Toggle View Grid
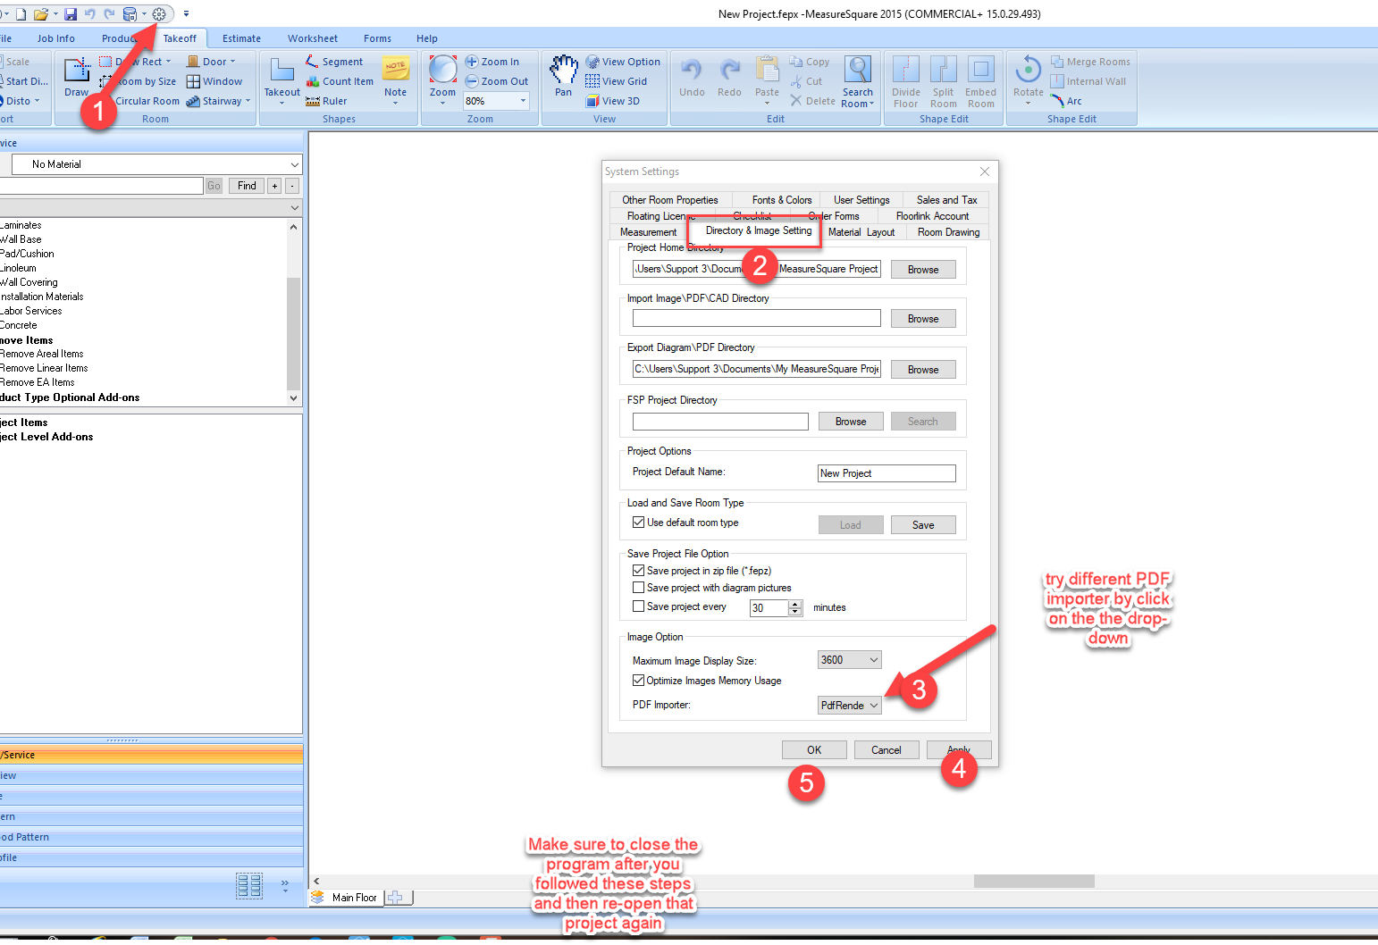 (616, 81)
